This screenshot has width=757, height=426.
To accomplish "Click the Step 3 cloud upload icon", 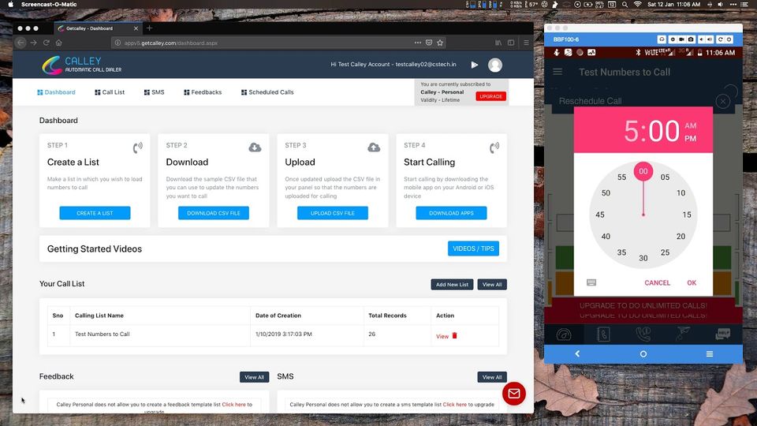I will click(374, 148).
